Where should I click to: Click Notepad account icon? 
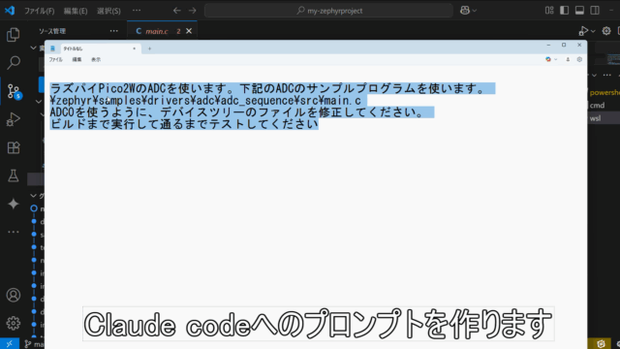pyautogui.click(x=568, y=59)
